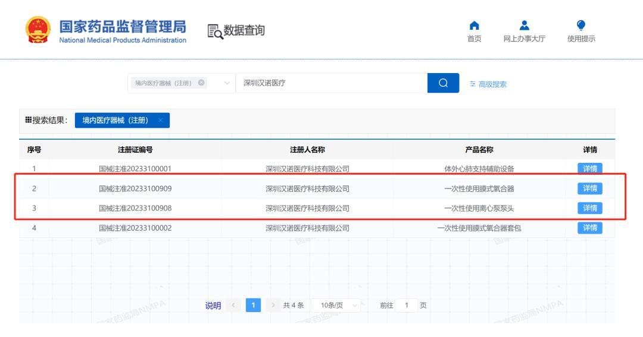Remove the 境内医疗器械（注册） result filter tag
Screen dimensions: 643x337
click(x=160, y=121)
